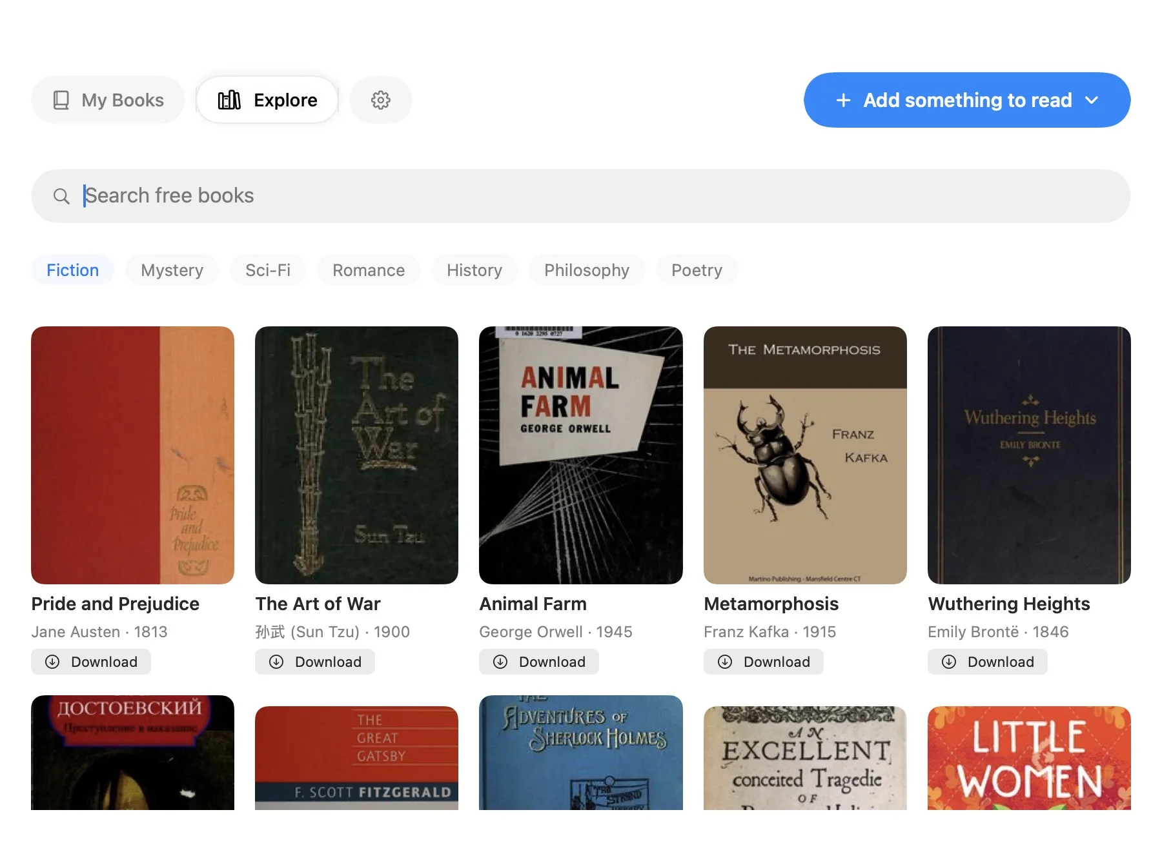Click the Emily Brontë · 1846 line
This screenshot has height=841, width=1162.
999,632
